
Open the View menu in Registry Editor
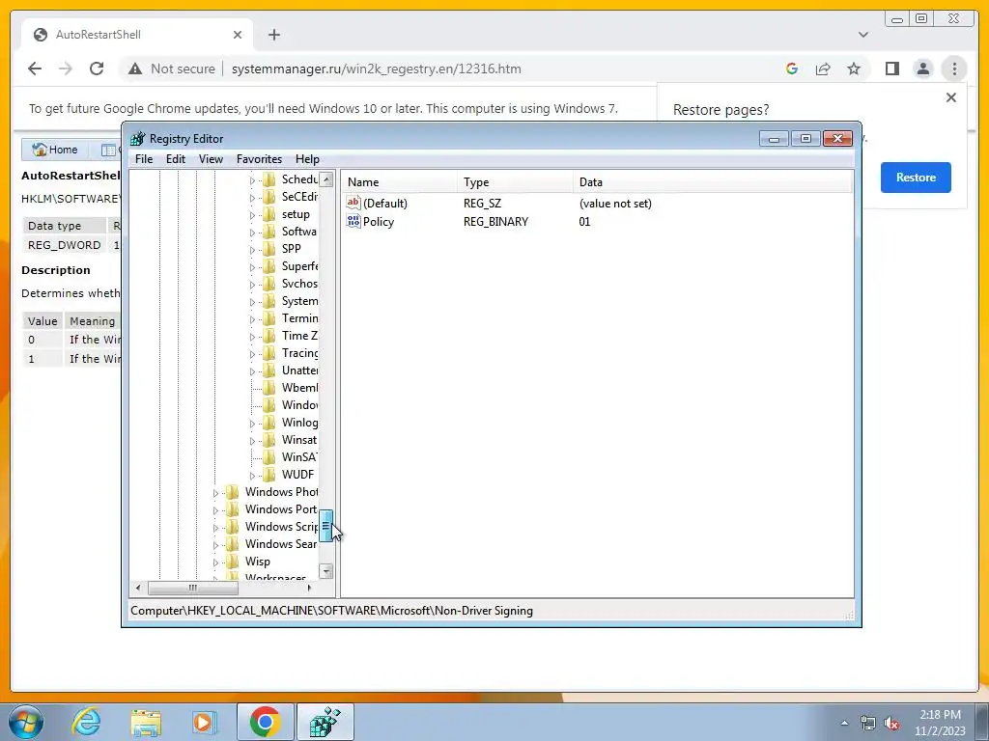pyautogui.click(x=211, y=159)
